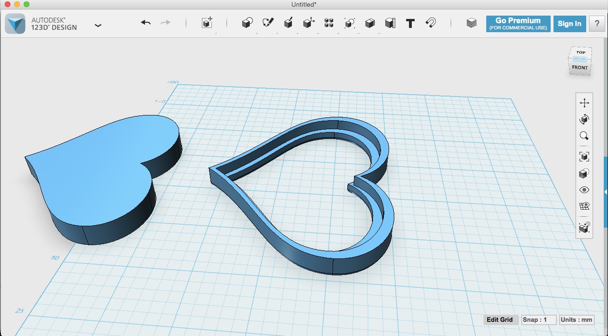608x336 pixels.
Task: Click the 25 grid ruler label
Action: [x=19, y=311]
